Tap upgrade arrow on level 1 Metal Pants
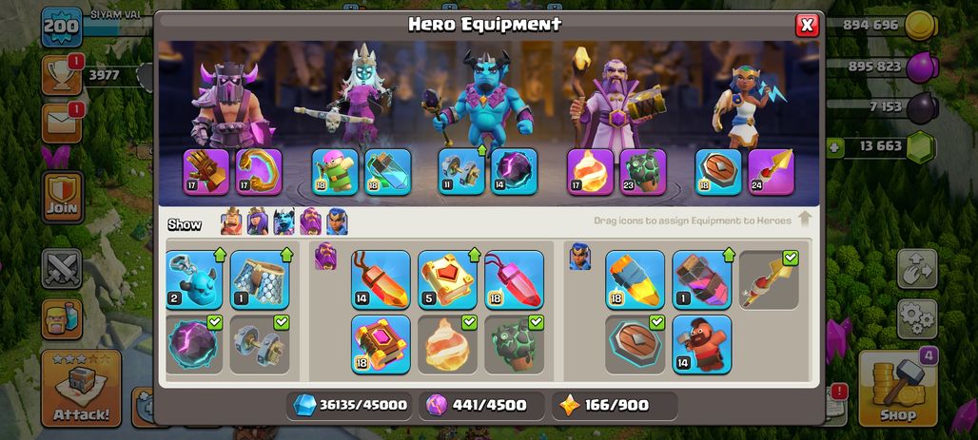Screen dimensions: 978x440 click(287, 255)
